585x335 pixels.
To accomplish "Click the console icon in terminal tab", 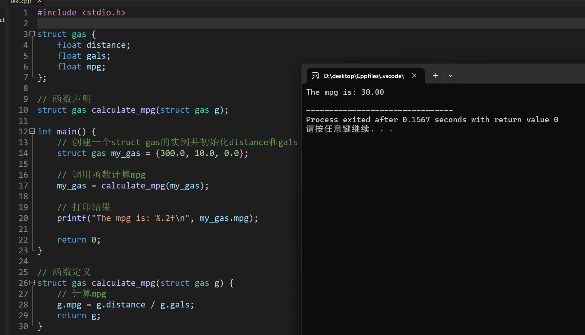I will (315, 76).
